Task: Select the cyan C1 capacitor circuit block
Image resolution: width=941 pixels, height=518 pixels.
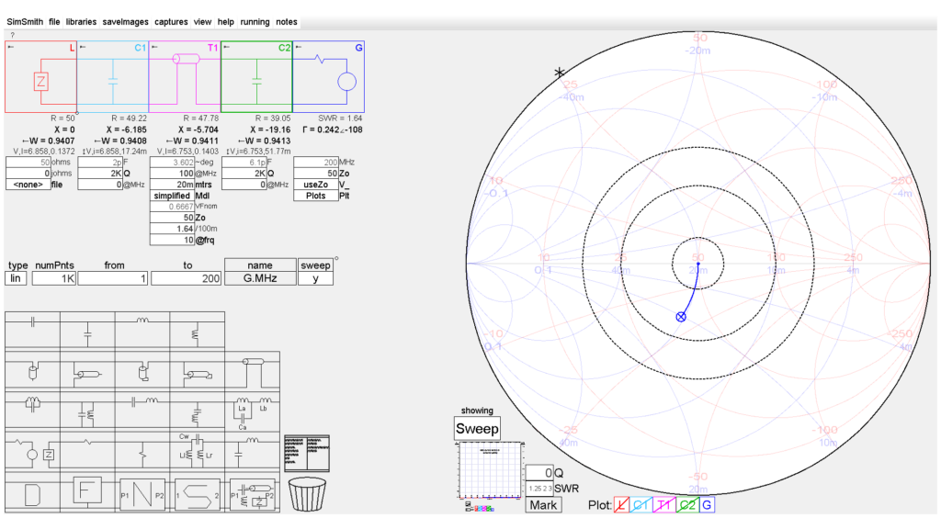Action: click(113, 77)
